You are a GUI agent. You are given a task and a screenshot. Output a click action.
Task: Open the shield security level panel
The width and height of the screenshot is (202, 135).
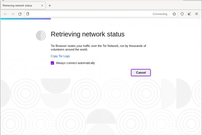pos(182,14)
